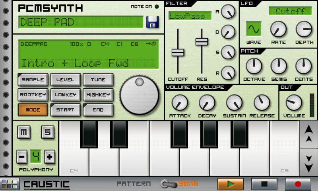
Task: Toggle the Pattern/Song mode switch
Action: [168, 184]
